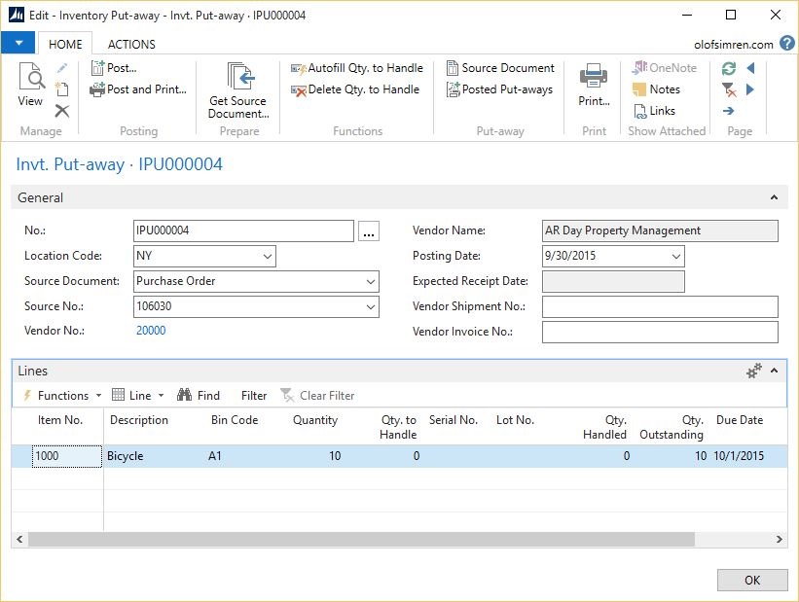Click Delete Qty. to Handle
The image size is (799, 602).
click(354, 89)
